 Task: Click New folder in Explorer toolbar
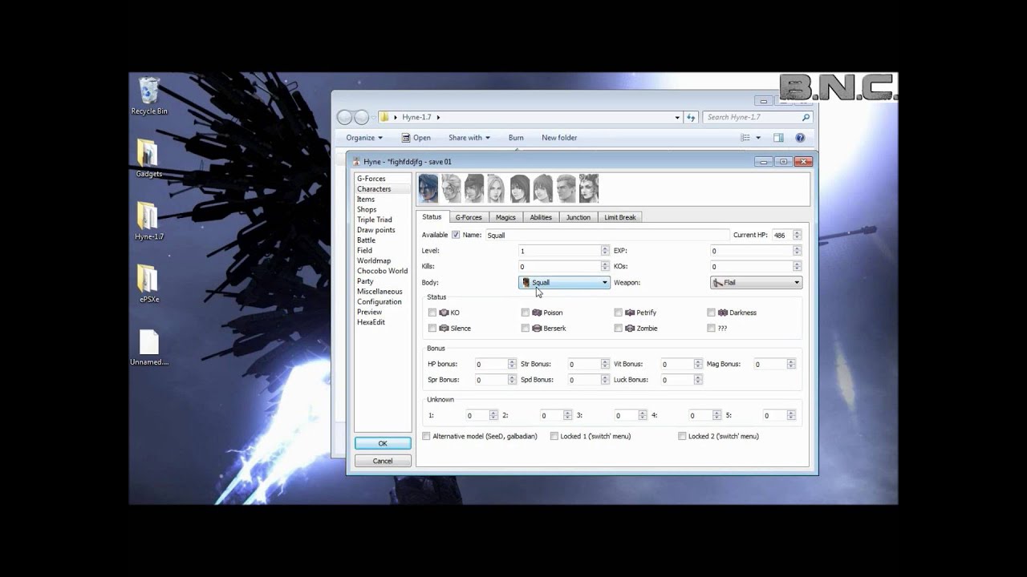click(559, 138)
